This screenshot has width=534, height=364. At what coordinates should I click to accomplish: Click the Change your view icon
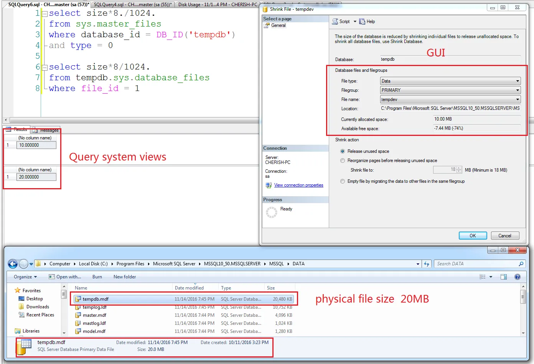(x=483, y=277)
